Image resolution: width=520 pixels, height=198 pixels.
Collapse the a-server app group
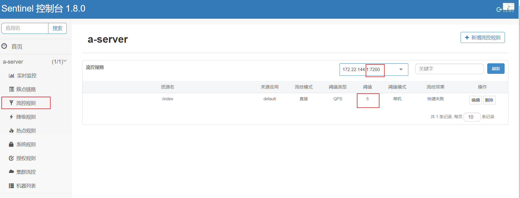[x=13, y=62]
